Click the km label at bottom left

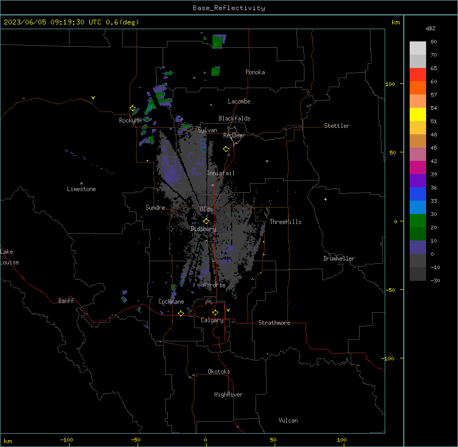tap(8, 441)
